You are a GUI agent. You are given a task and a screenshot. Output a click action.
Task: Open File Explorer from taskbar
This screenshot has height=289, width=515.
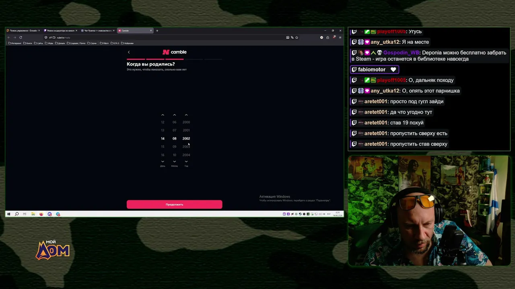pyautogui.click(x=33, y=214)
